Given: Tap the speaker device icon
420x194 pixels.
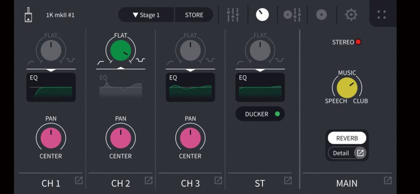Looking at the screenshot, I should (x=28, y=15).
